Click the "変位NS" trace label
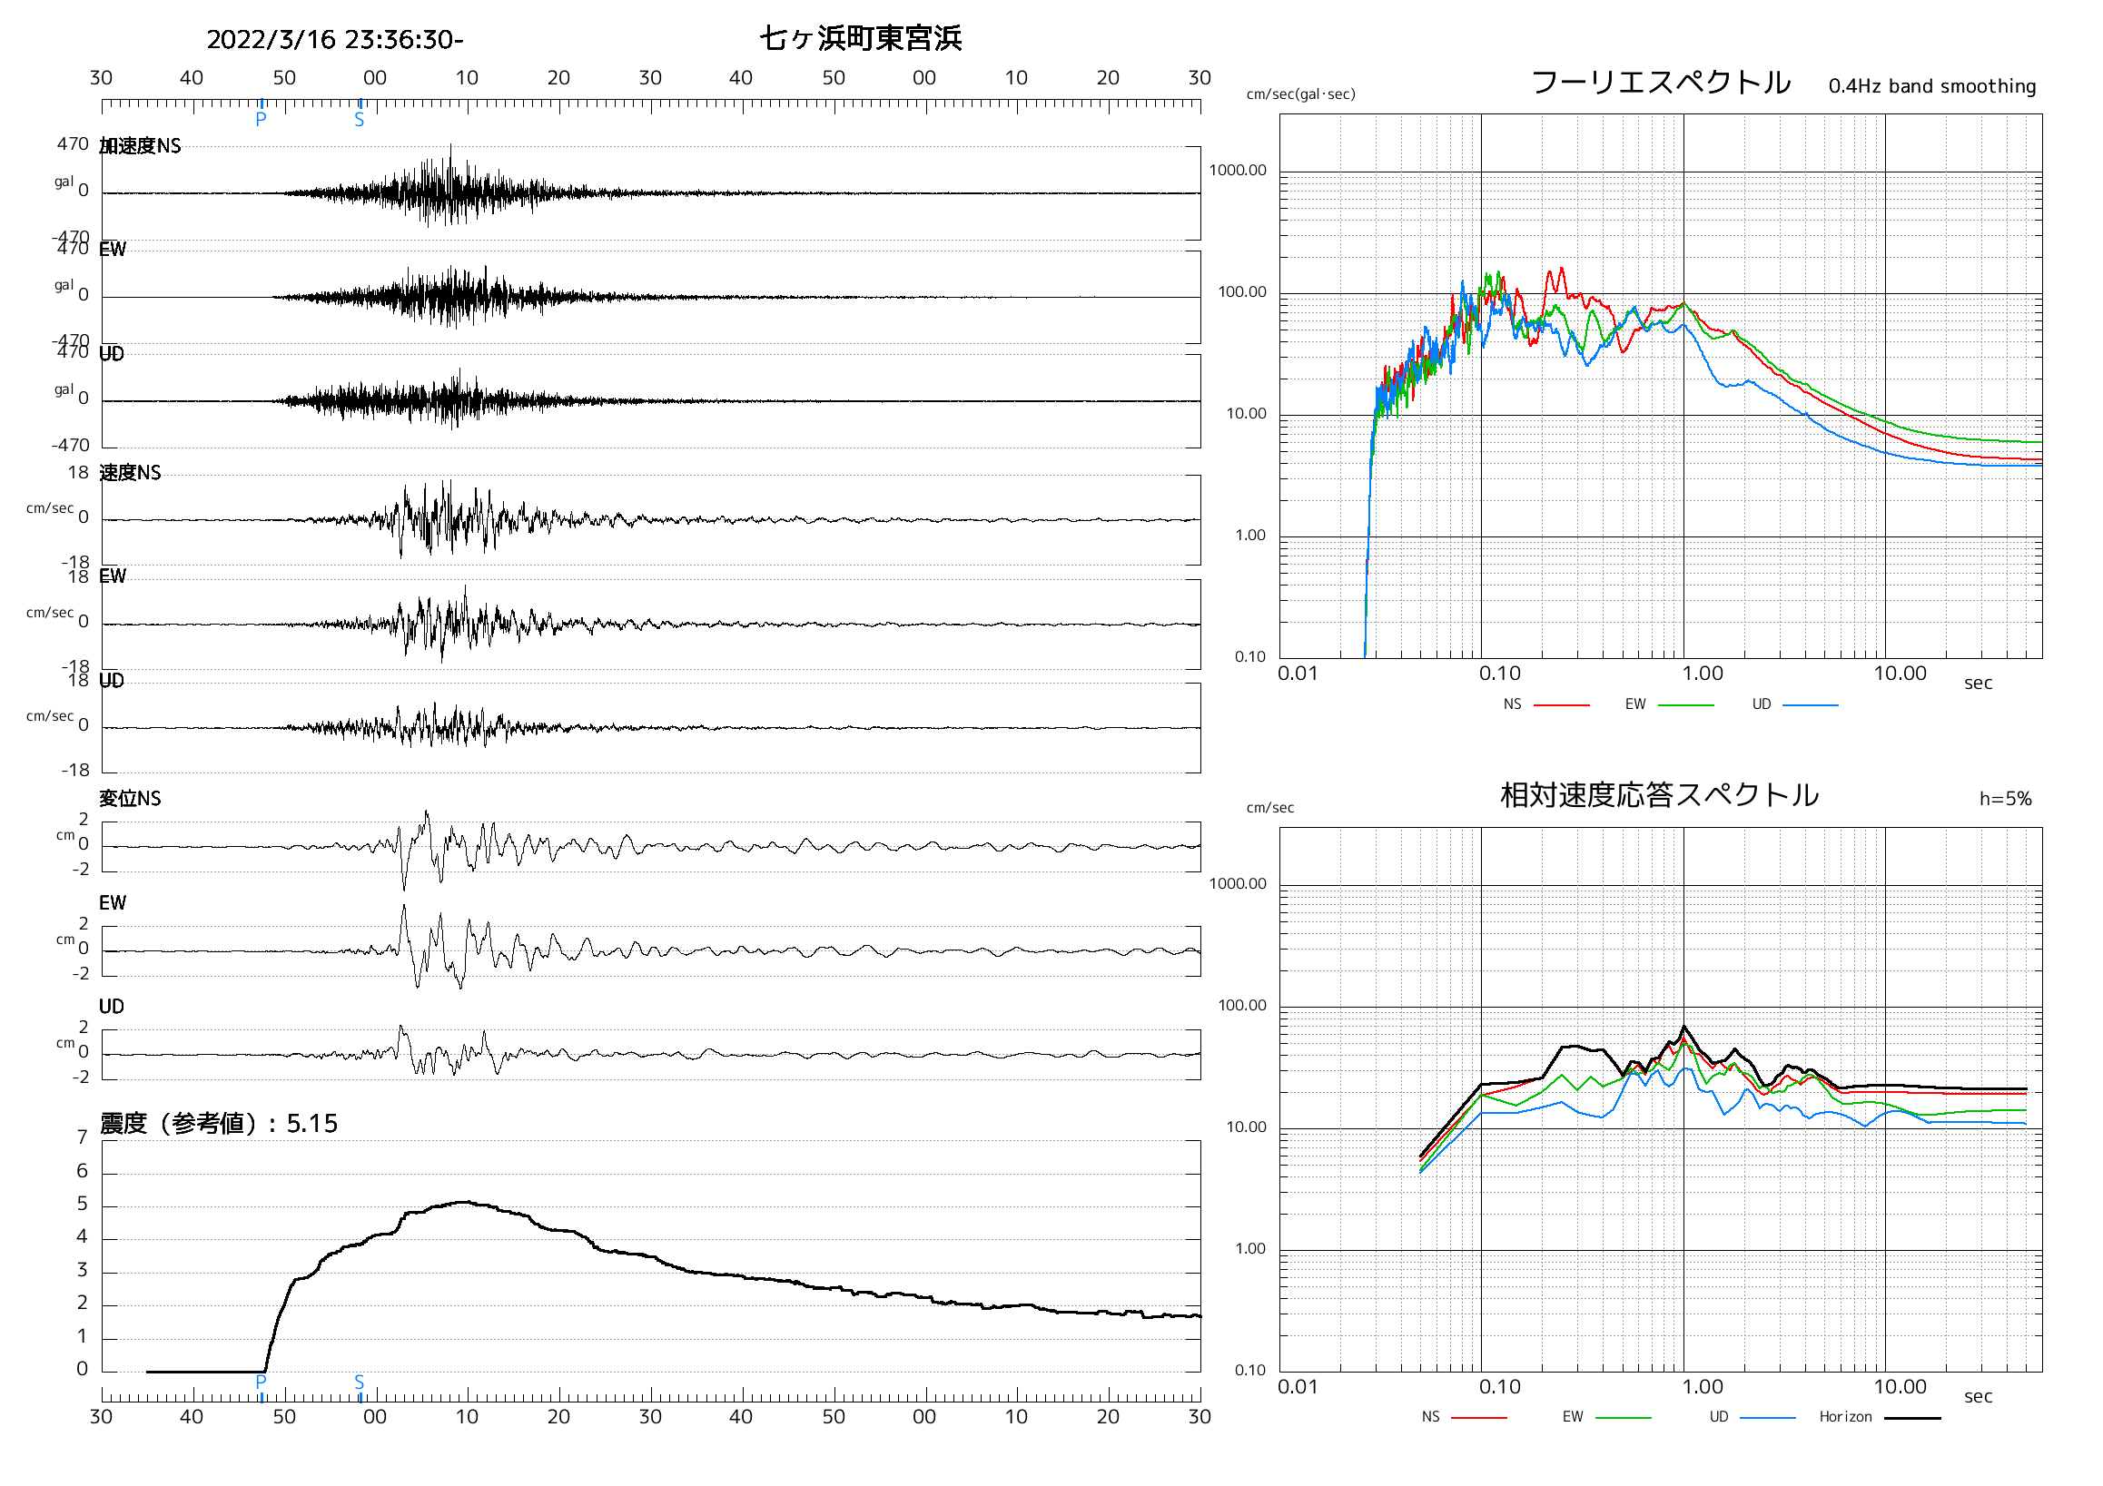Screen dimensions: 2103x1486 tap(130, 799)
